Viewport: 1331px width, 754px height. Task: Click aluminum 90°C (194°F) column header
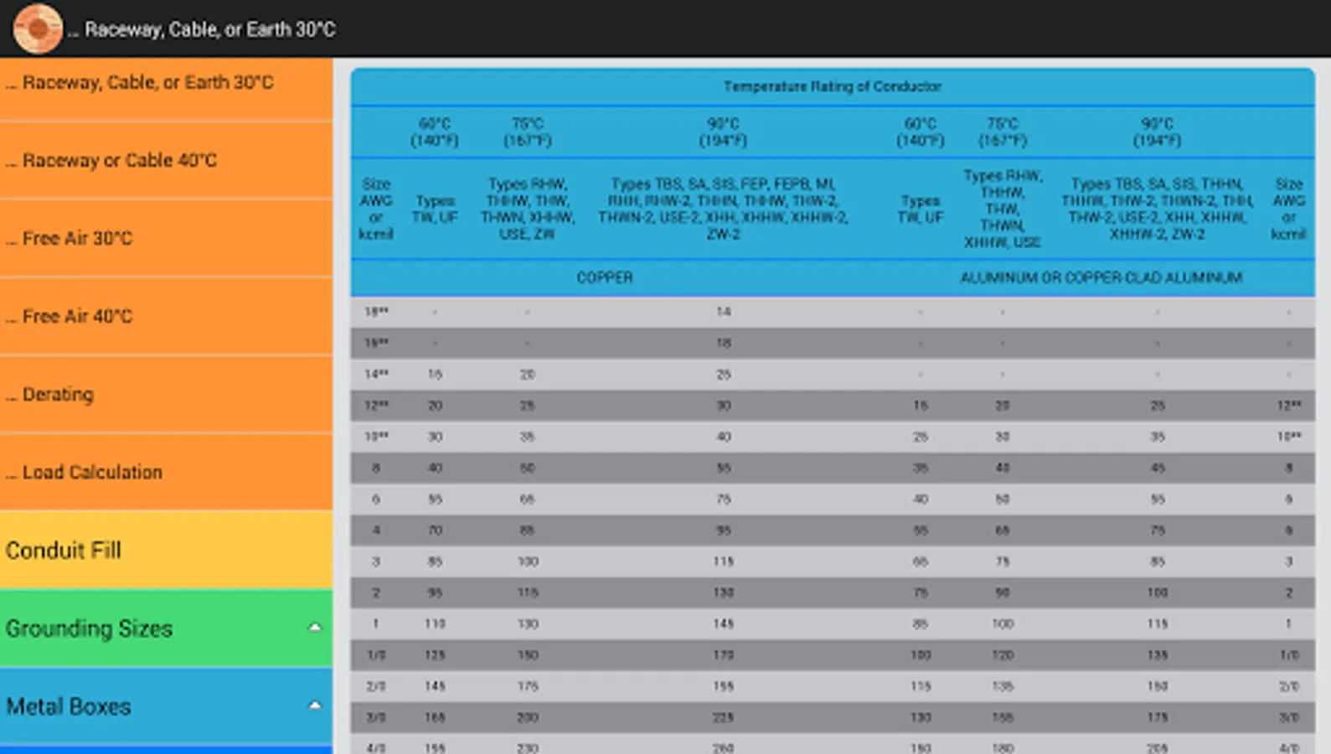[1157, 132]
